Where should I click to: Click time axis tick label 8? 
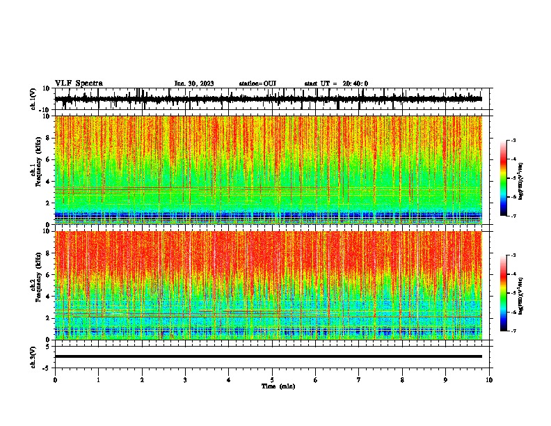tap(402, 380)
